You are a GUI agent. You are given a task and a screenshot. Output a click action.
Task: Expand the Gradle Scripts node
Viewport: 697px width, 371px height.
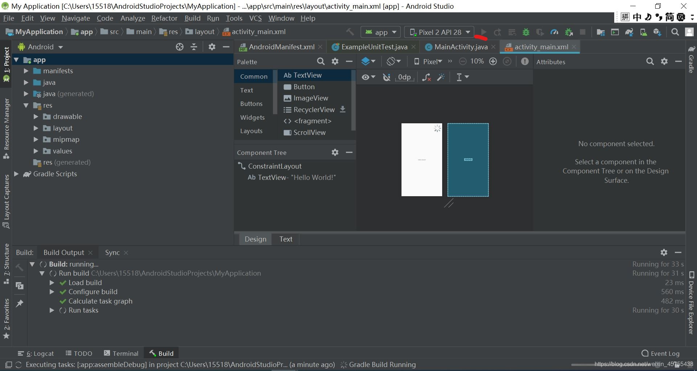[x=16, y=174]
